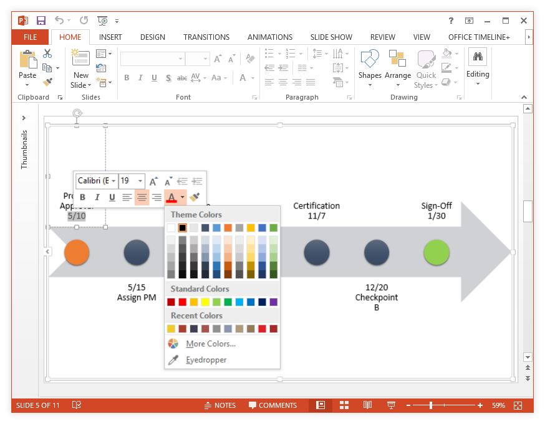The width and height of the screenshot is (545, 424).
Task: Toggle Align Right in the mini toolbar
Action: [157, 197]
